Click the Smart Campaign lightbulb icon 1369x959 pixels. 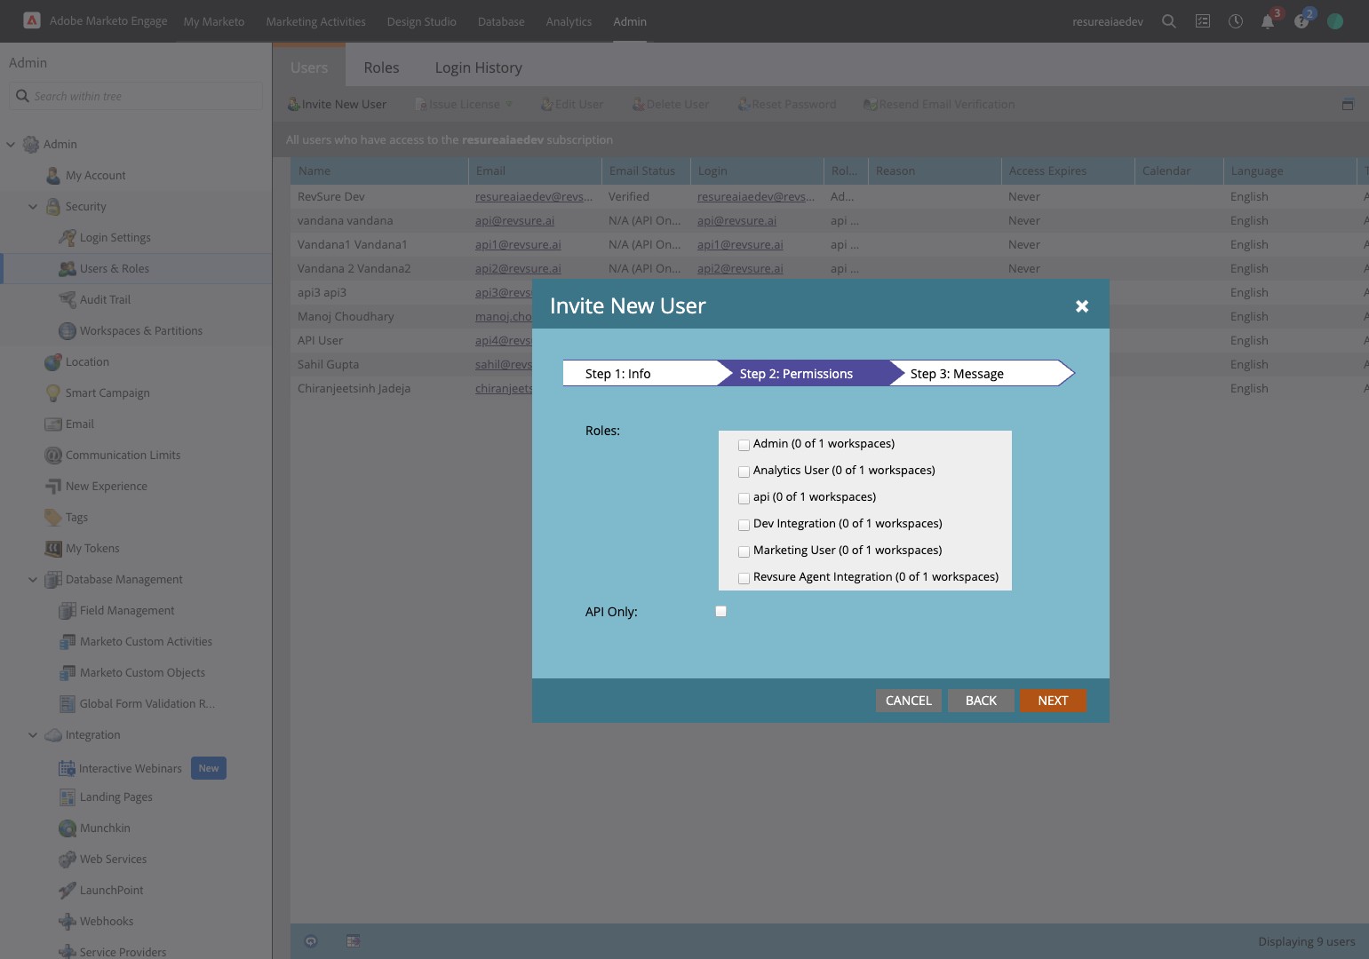[53, 393]
